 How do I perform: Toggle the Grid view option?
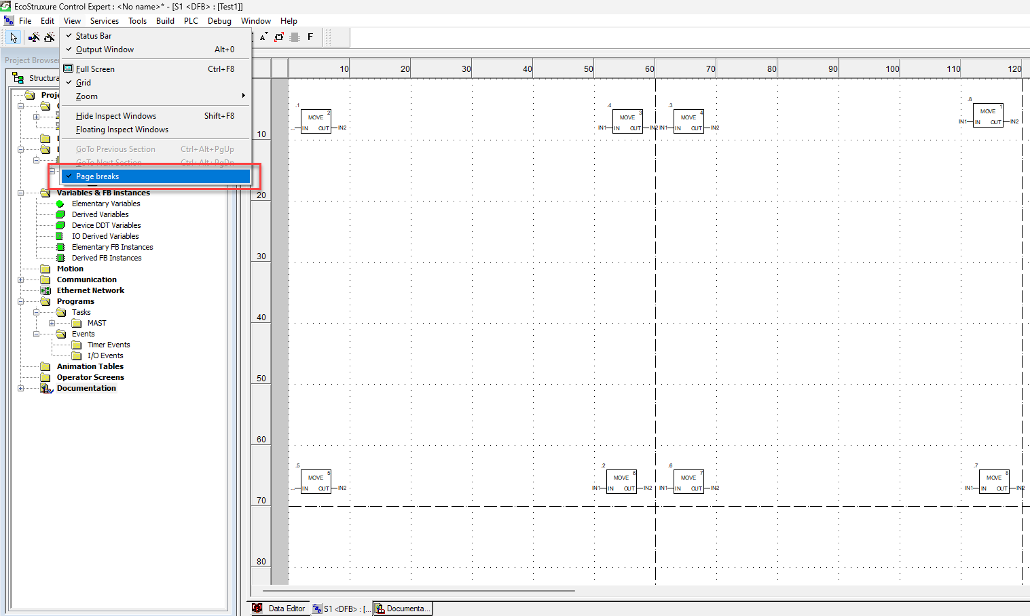point(155,83)
